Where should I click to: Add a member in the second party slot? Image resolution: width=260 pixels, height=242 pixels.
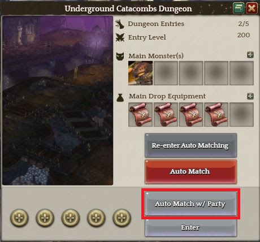point(45,218)
